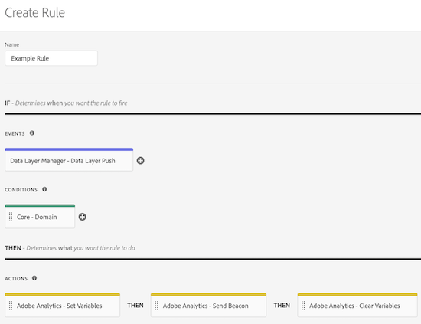The image size is (421, 324).
Task: Add another condition with the plus icon
Action: coord(83,217)
